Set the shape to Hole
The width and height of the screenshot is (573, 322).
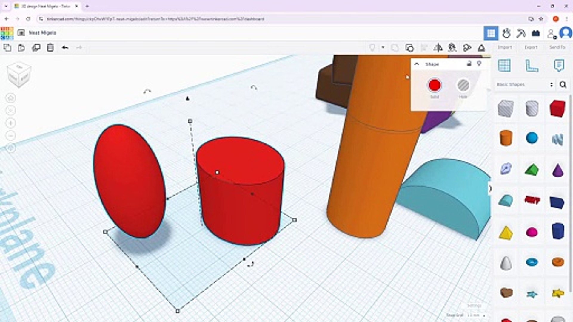click(463, 86)
